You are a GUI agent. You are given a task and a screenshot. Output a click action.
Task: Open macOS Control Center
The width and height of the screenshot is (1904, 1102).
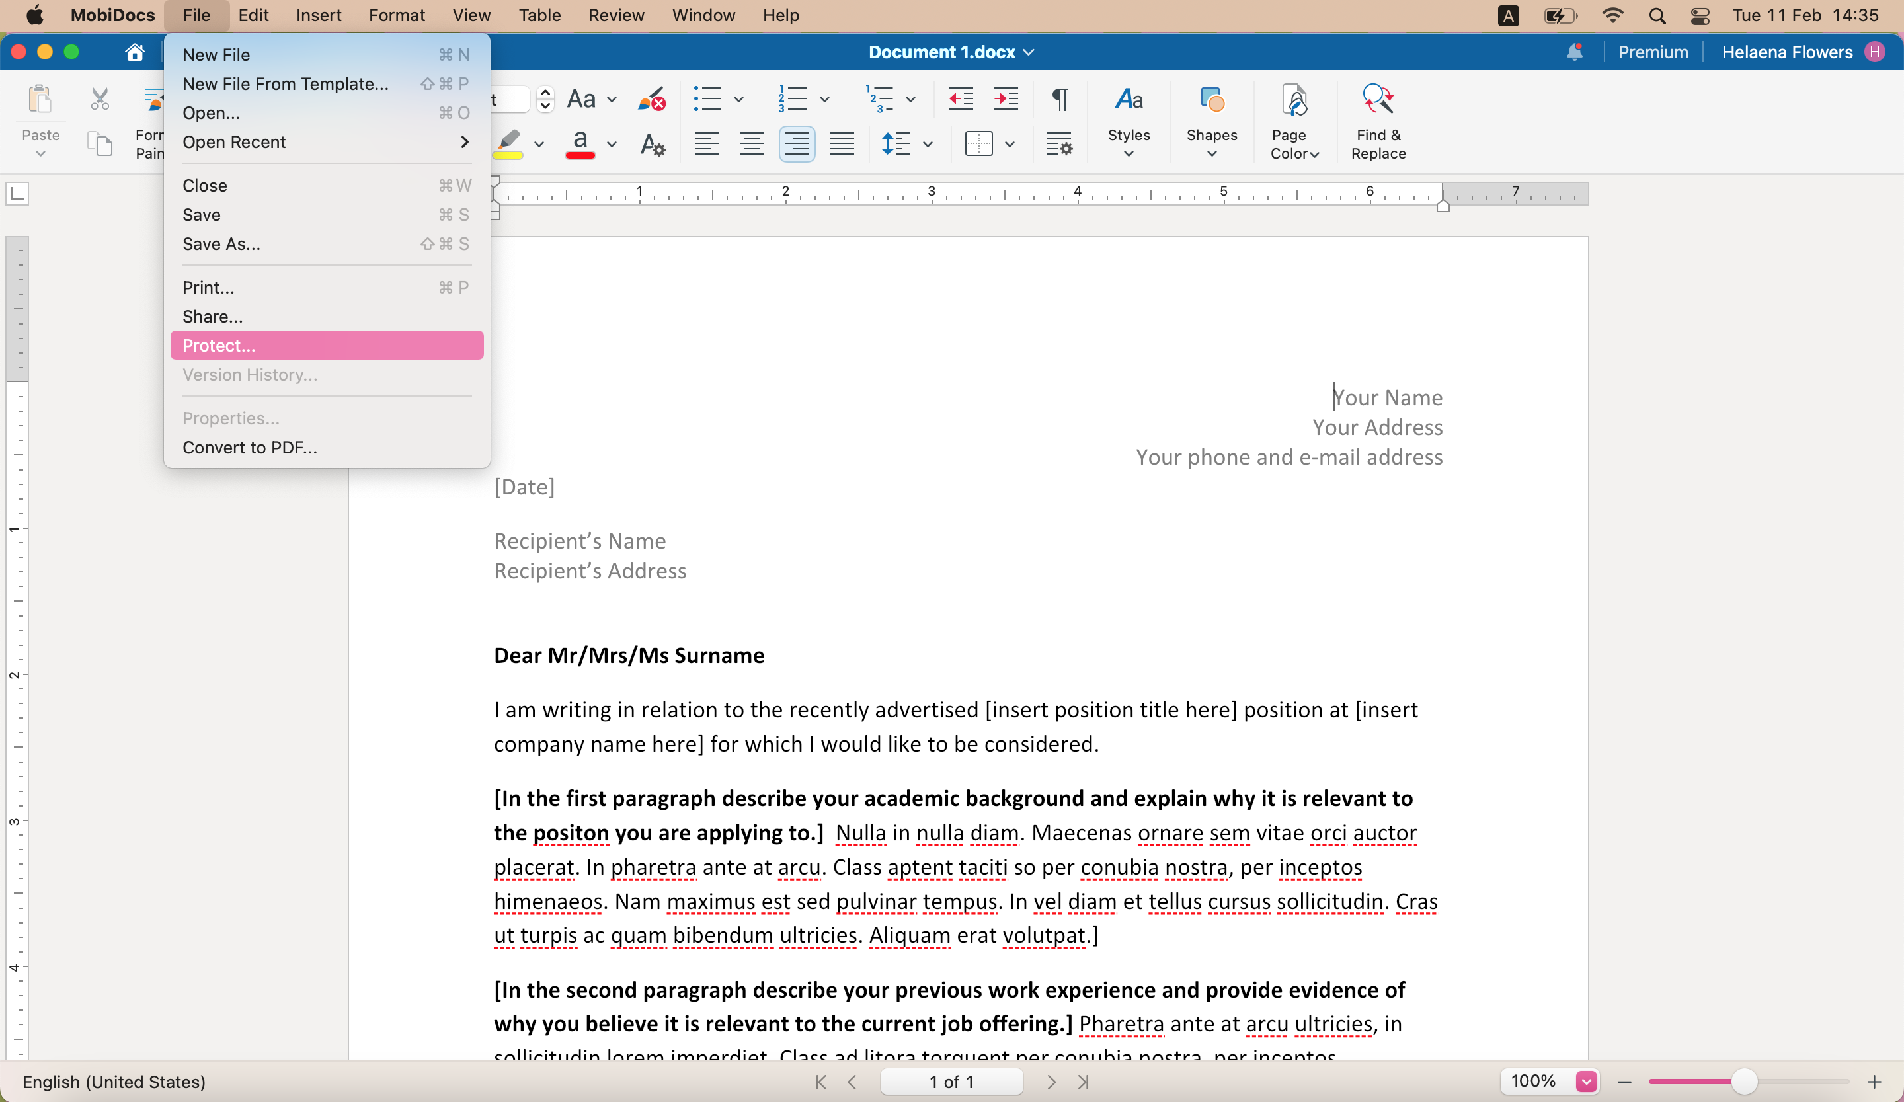(x=1700, y=15)
